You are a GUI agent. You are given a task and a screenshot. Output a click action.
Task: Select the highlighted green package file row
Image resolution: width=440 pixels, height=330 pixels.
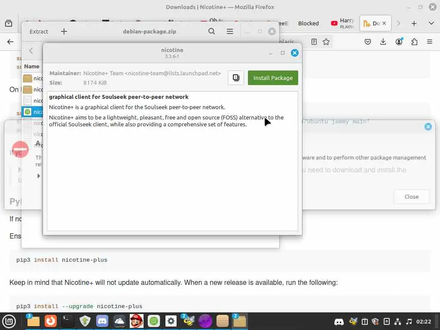tap(33, 112)
